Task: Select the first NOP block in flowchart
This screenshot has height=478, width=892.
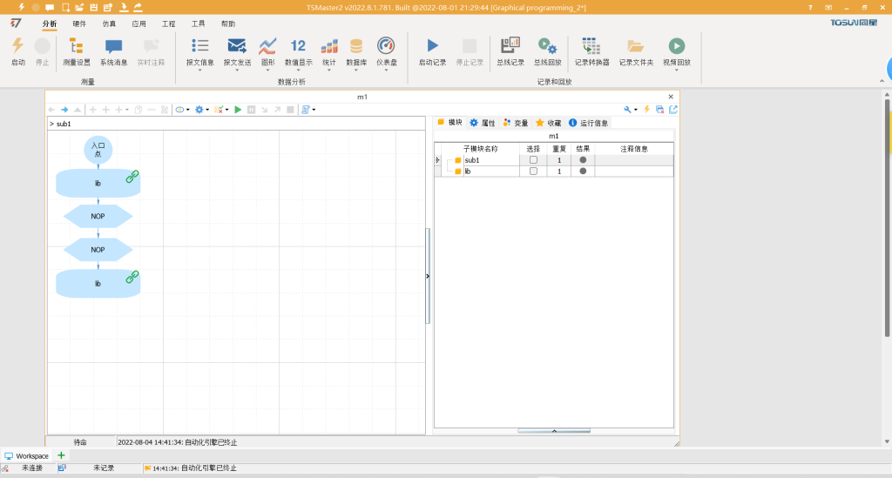Action: tap(98, 215)
